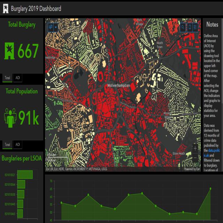Select Total tab under Total Population
The width and height of the screenshot is (223, 223).
click(7, 144)
